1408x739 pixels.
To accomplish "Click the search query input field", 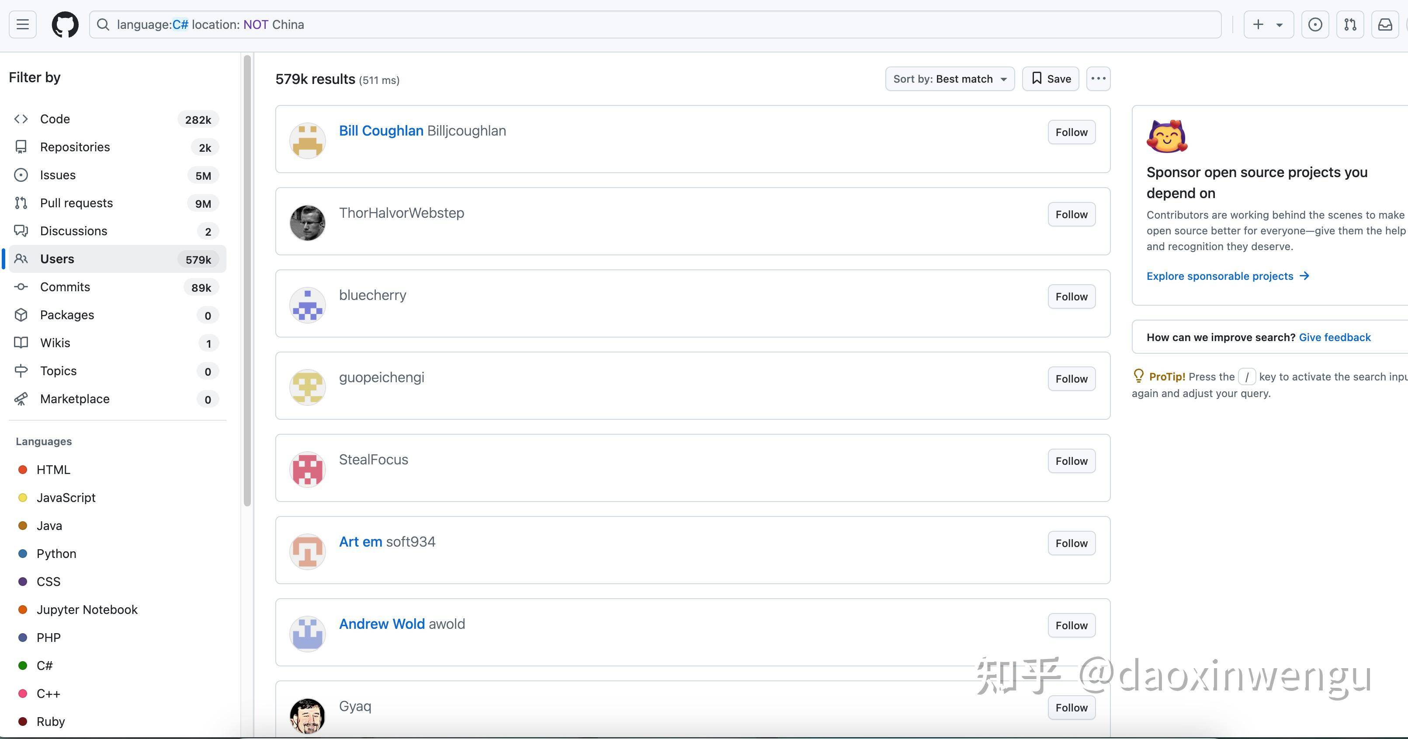I will [x=655, y=24].
